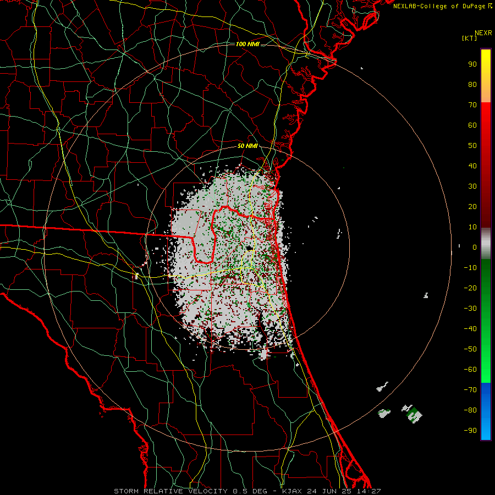Click the -40 knots scale label
Image resolution: width=495 pixels, height=495 pixels.
pyautogui.click(x=470, y=329)
